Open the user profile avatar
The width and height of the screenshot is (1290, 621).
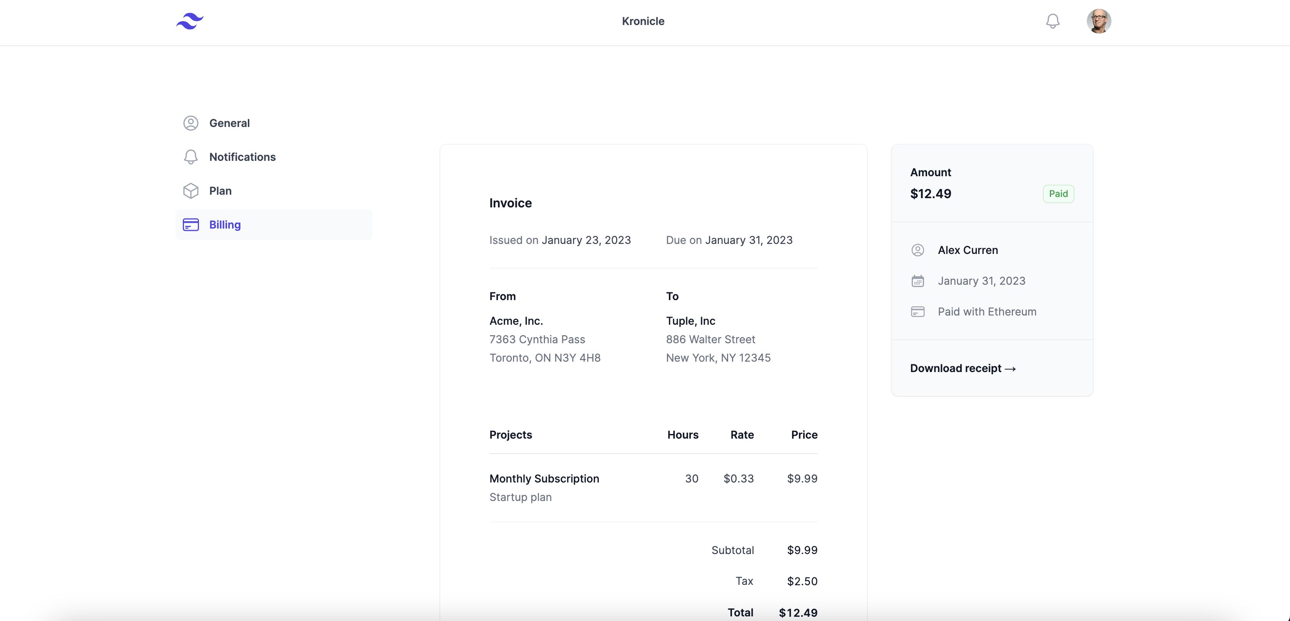(x=1099, y=21)
